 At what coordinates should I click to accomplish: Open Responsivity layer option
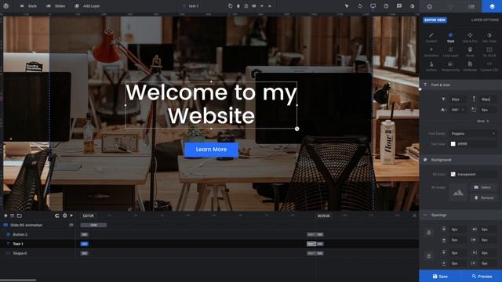[450, 66]
